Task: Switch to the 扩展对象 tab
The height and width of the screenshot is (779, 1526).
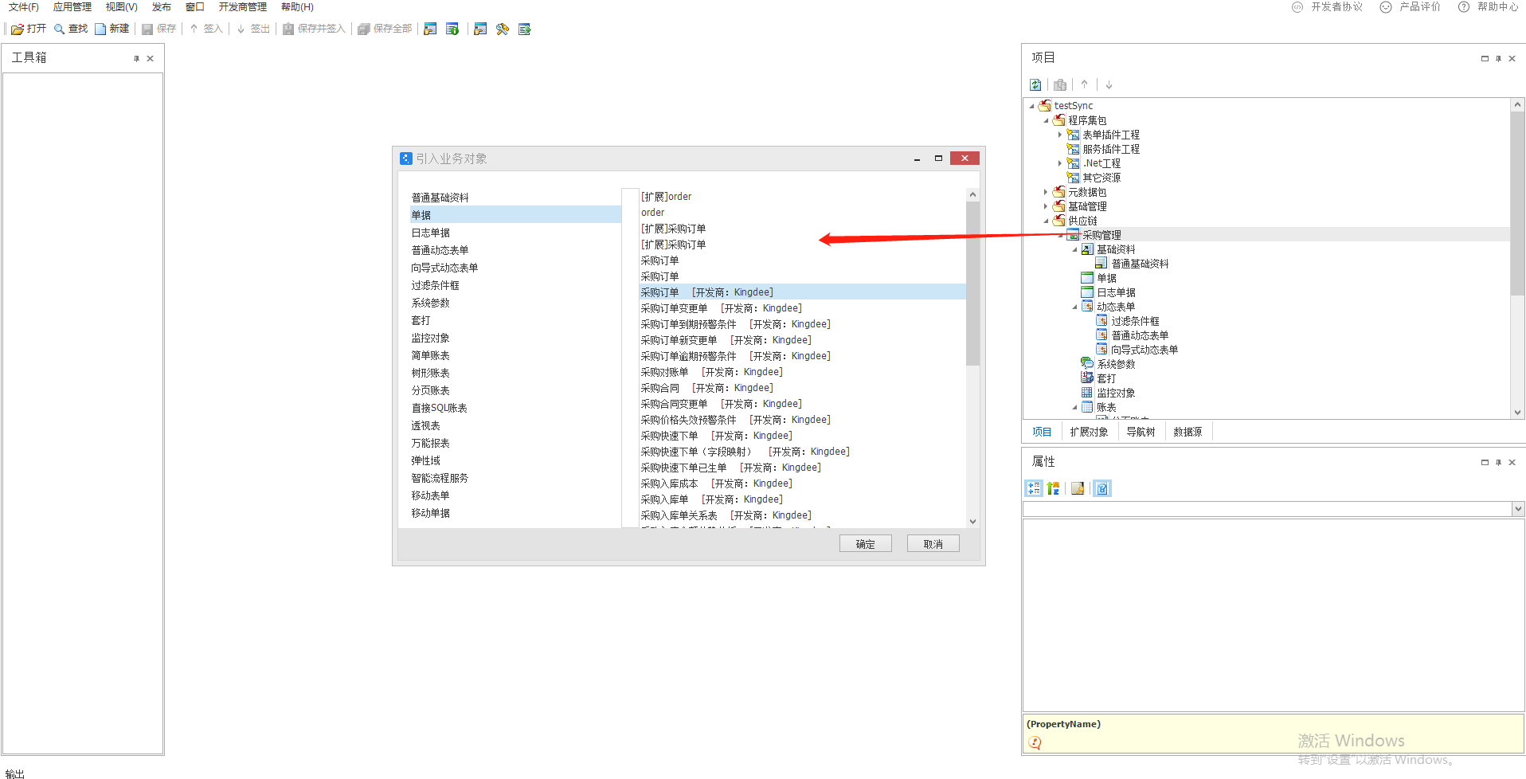Action: [x=1089, y=432]
